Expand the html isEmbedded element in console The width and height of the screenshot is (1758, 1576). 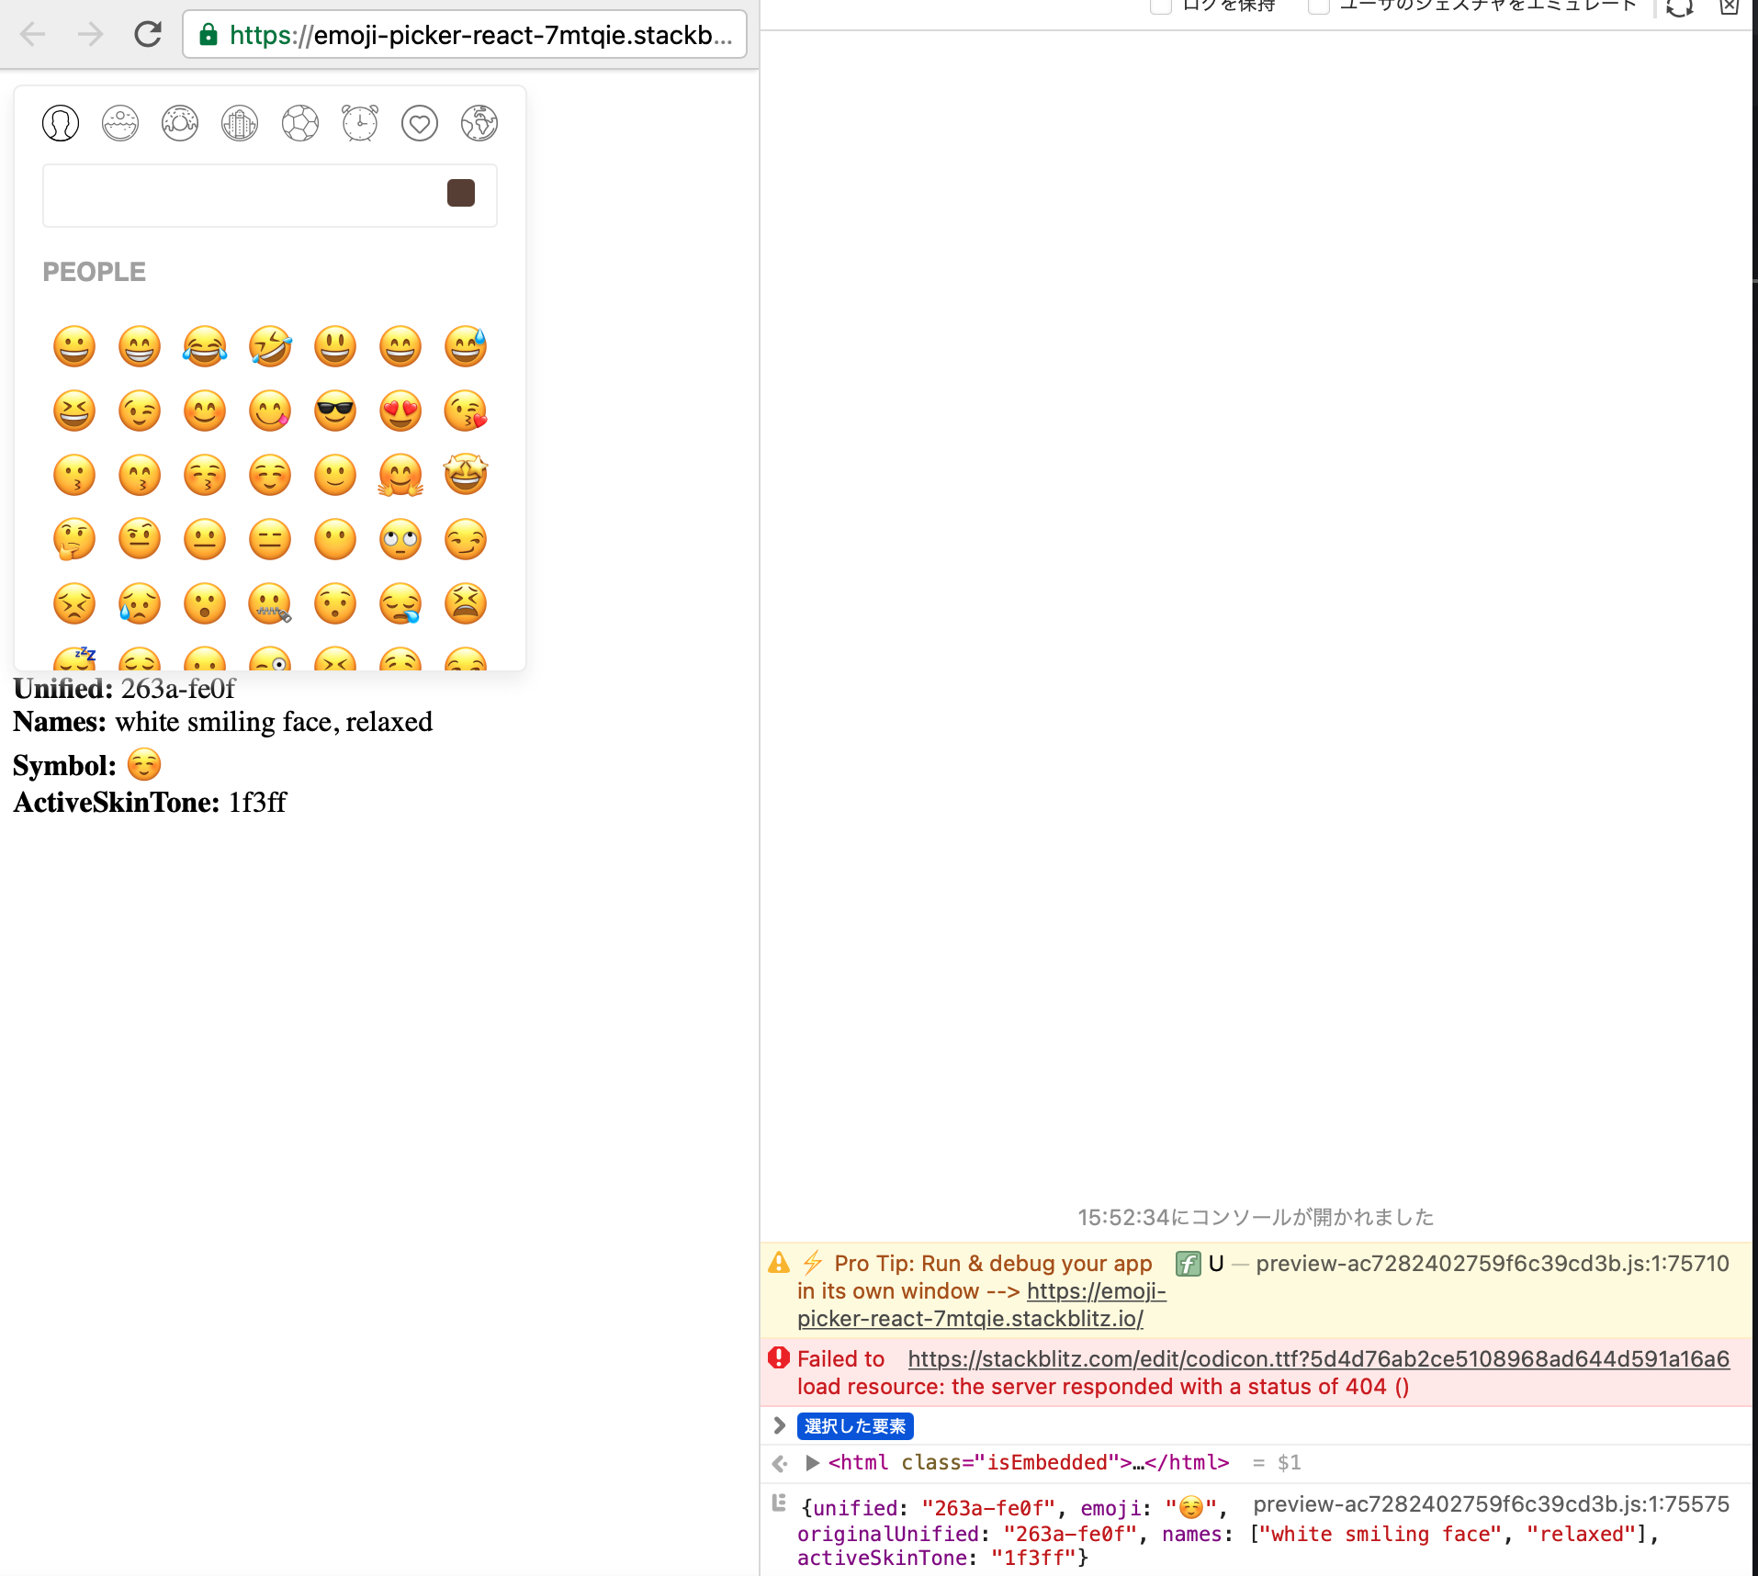[x=812, y=1462]
